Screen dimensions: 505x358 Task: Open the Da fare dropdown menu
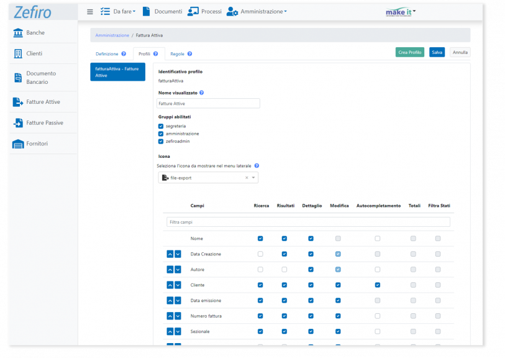pos(124,12)
